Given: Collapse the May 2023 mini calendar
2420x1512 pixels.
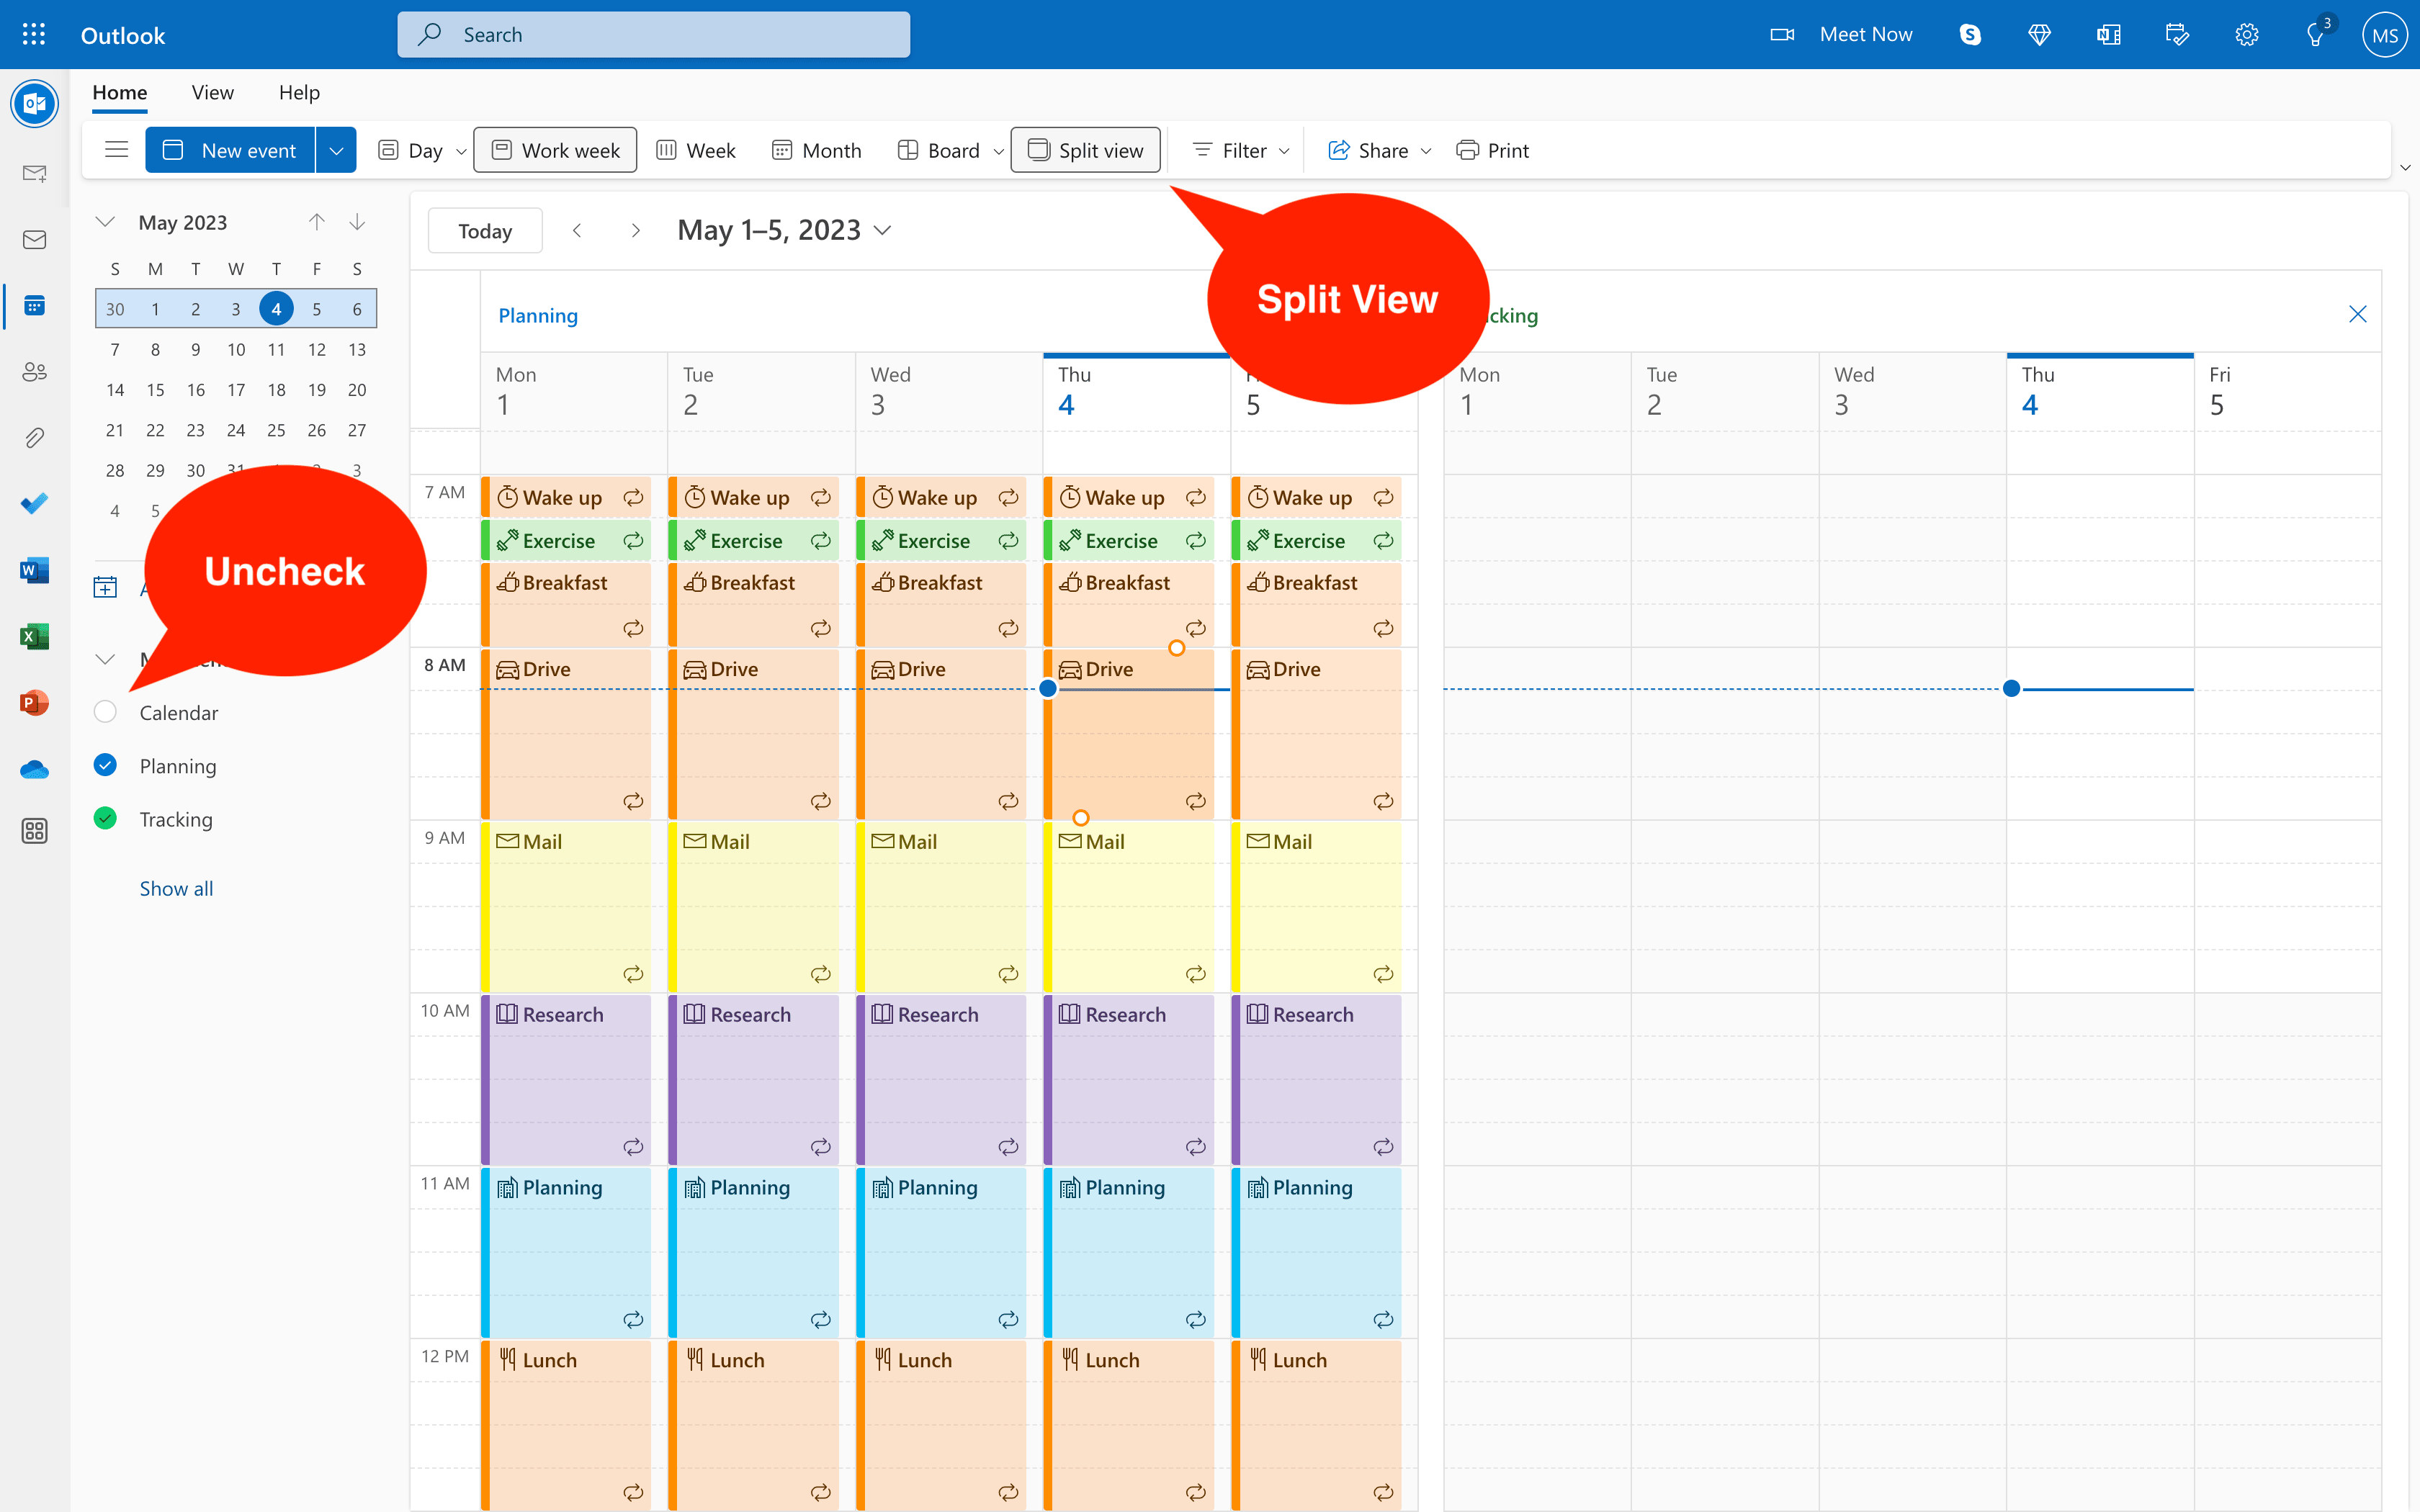Looking at the screenshot, I should (x=105, y=222).
